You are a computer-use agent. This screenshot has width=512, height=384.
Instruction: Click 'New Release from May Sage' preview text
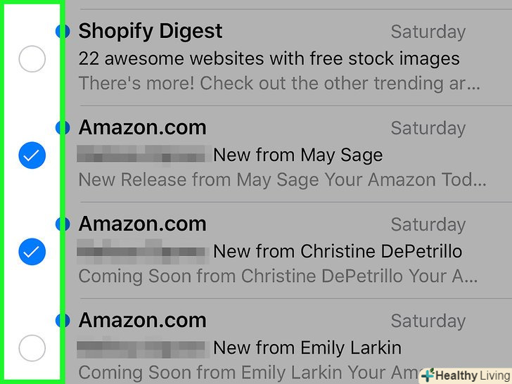(282, 180)
